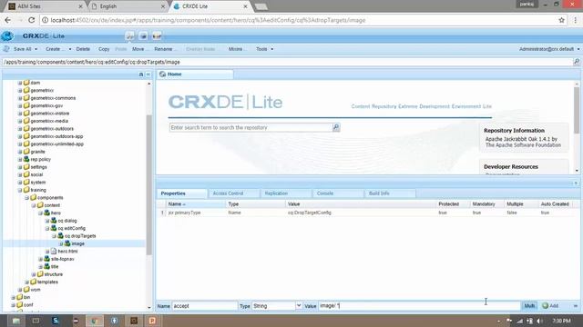This screenshot has height=327, width=583.
Task: Collapse the training folder node
Action: tap(20, 190)
